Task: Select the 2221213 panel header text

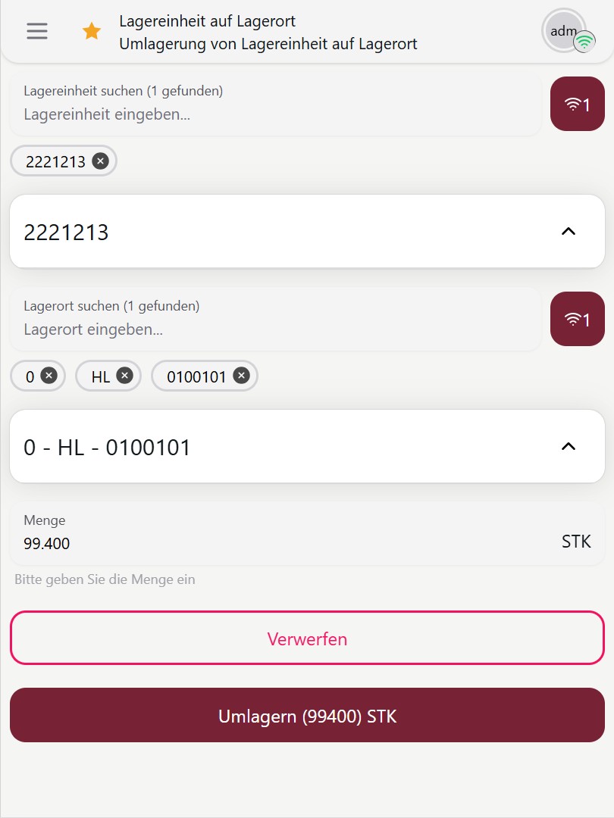Action: [67, 232]
